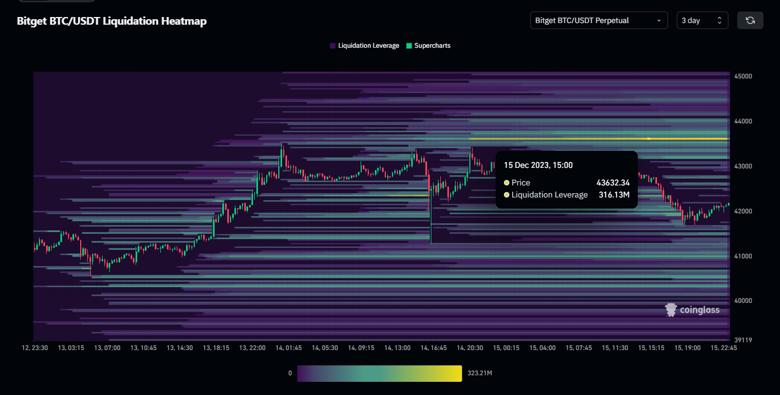Click the pair selector's dropdown arrow
780x395 pixels.
click(x=659, y=21)
